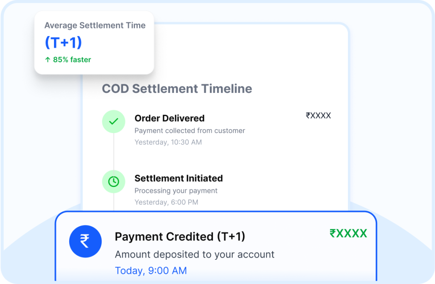Screen dimensions: 435x284
Task: Click the green ₹XXXX credited amount
Action: tap(348, 234)
